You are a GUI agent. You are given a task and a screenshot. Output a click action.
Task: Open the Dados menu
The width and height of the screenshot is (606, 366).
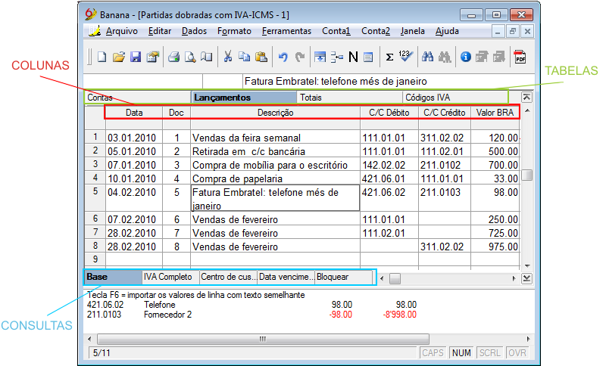194,31
